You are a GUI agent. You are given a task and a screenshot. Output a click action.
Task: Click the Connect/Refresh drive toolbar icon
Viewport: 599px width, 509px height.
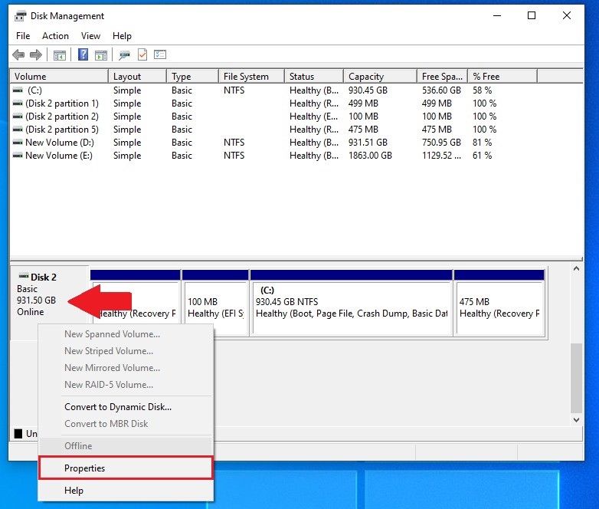point(124,55)
